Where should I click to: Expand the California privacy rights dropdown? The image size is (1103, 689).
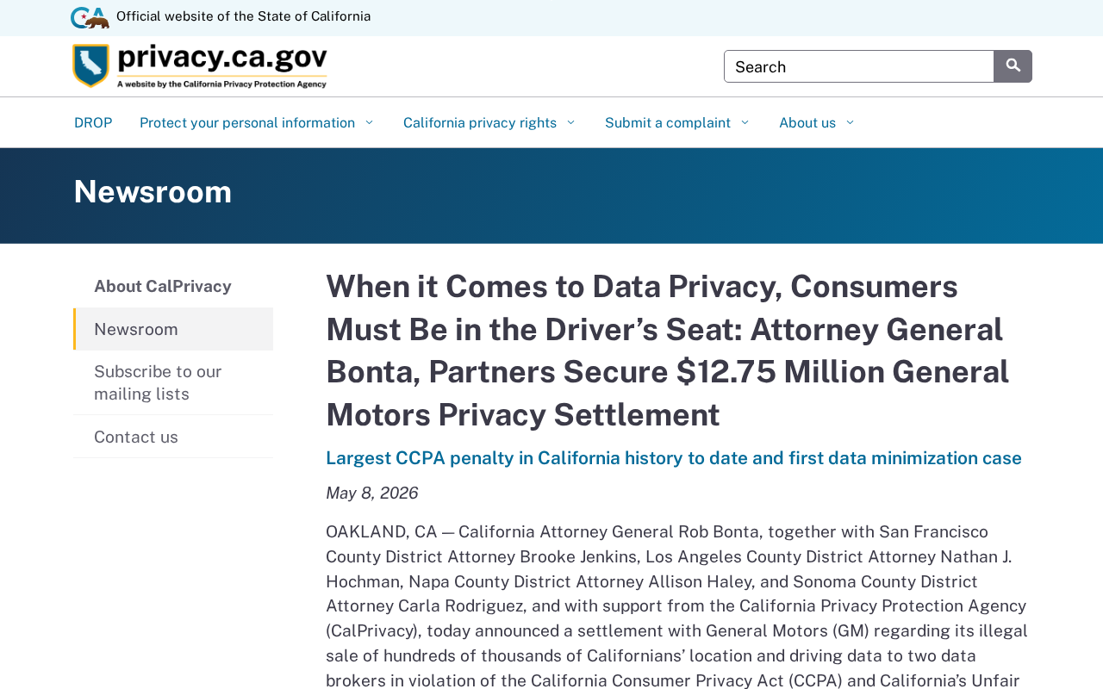489,122
